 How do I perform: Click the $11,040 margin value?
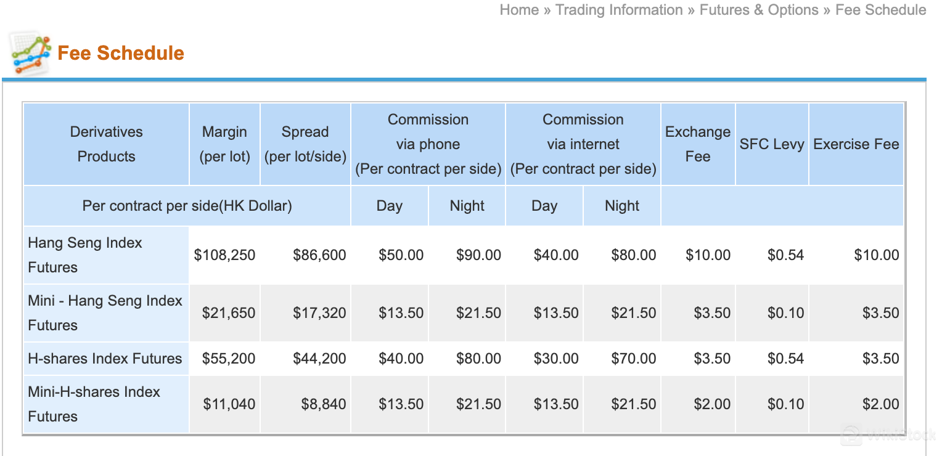tap(229, 404)
